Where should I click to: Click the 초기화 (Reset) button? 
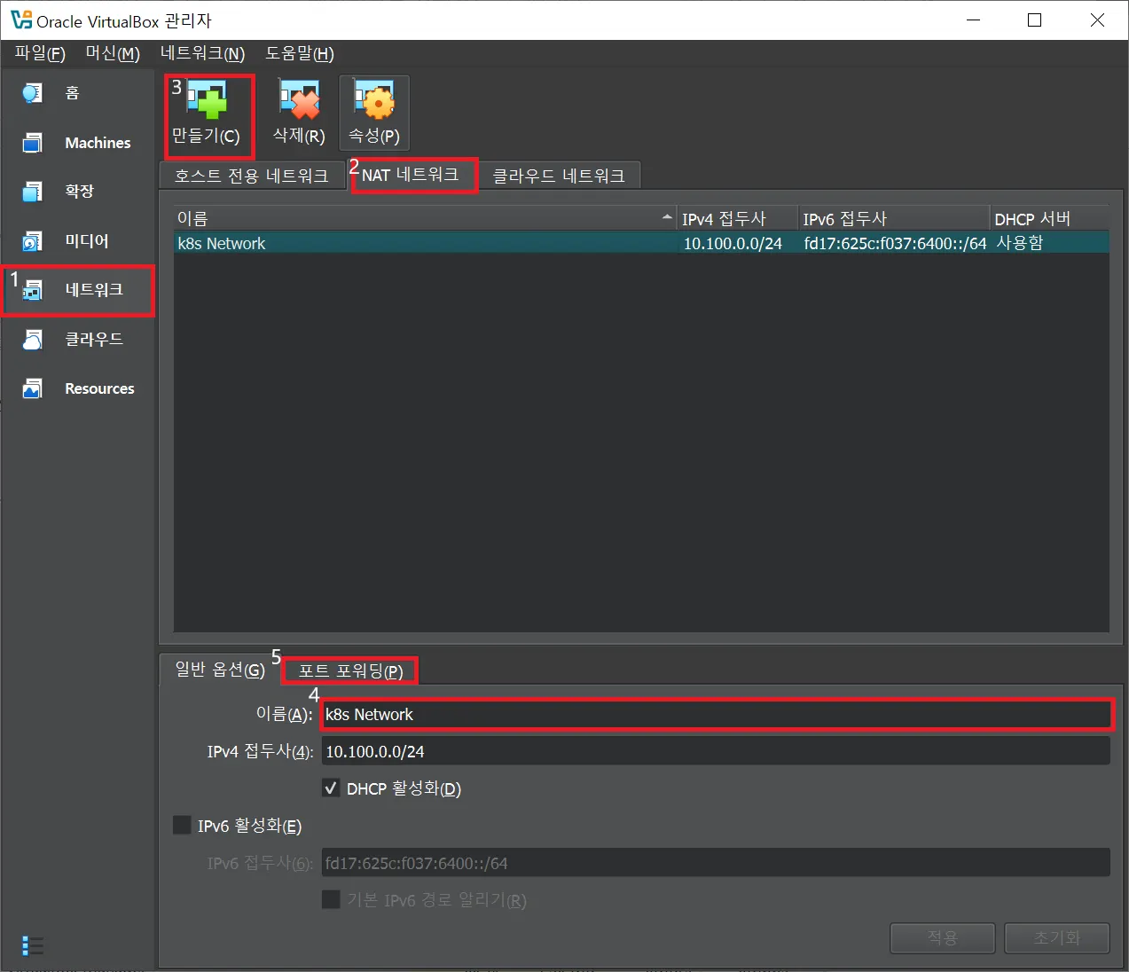1057,937
